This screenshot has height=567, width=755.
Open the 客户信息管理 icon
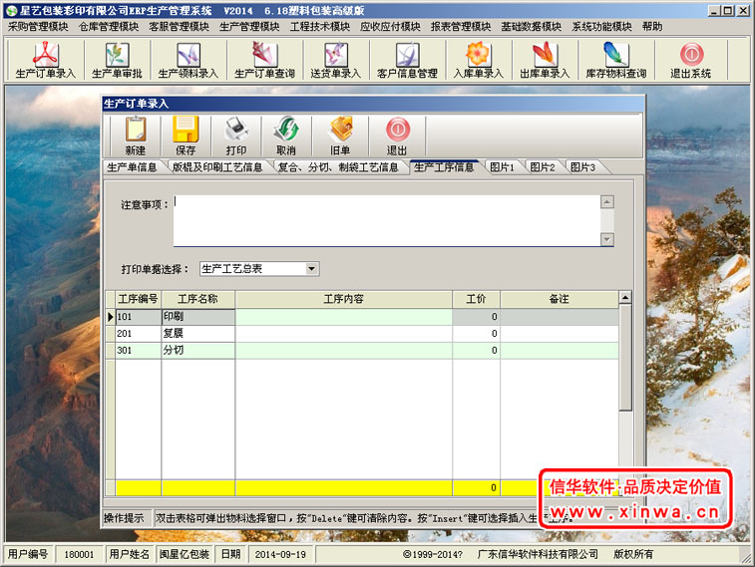pyautogui.click(x=407, y=60)
